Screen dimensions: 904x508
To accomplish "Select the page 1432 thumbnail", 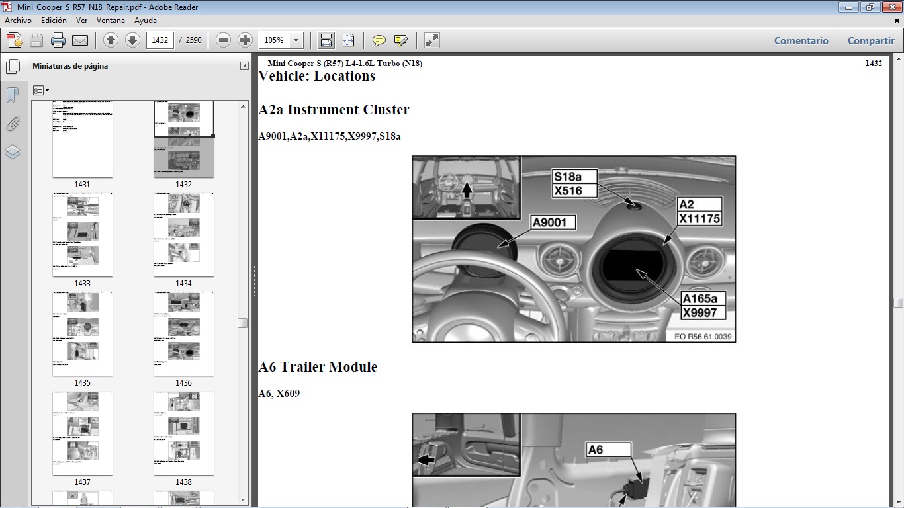I will click(184, 139).
